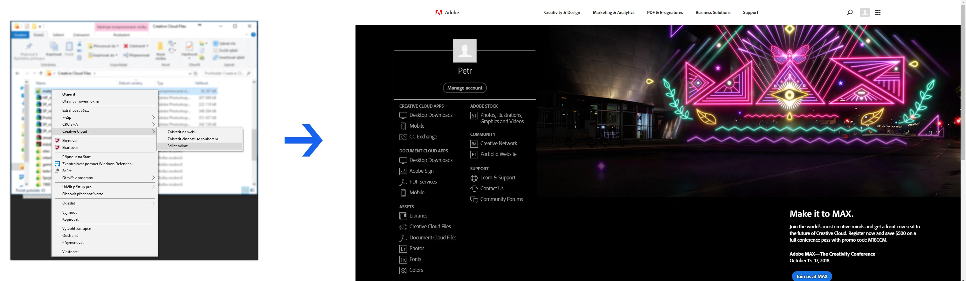This screenshot has height=281, width=966.
Task: Open the Community Forums link
Action: tap(502, 199)
